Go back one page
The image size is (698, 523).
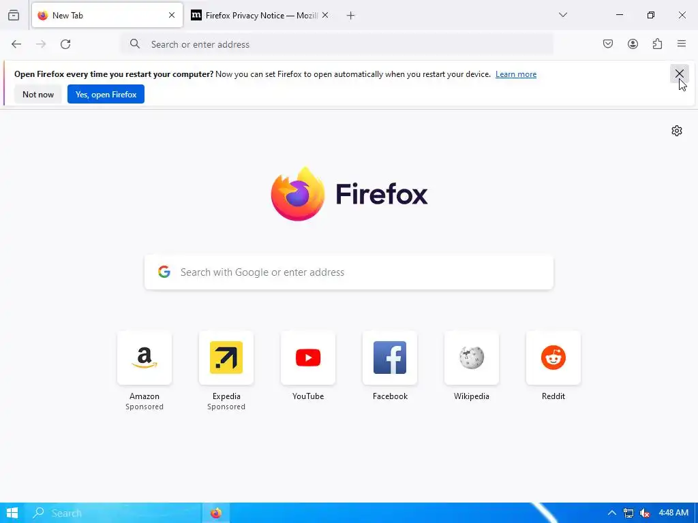click(x=16, y=44)
